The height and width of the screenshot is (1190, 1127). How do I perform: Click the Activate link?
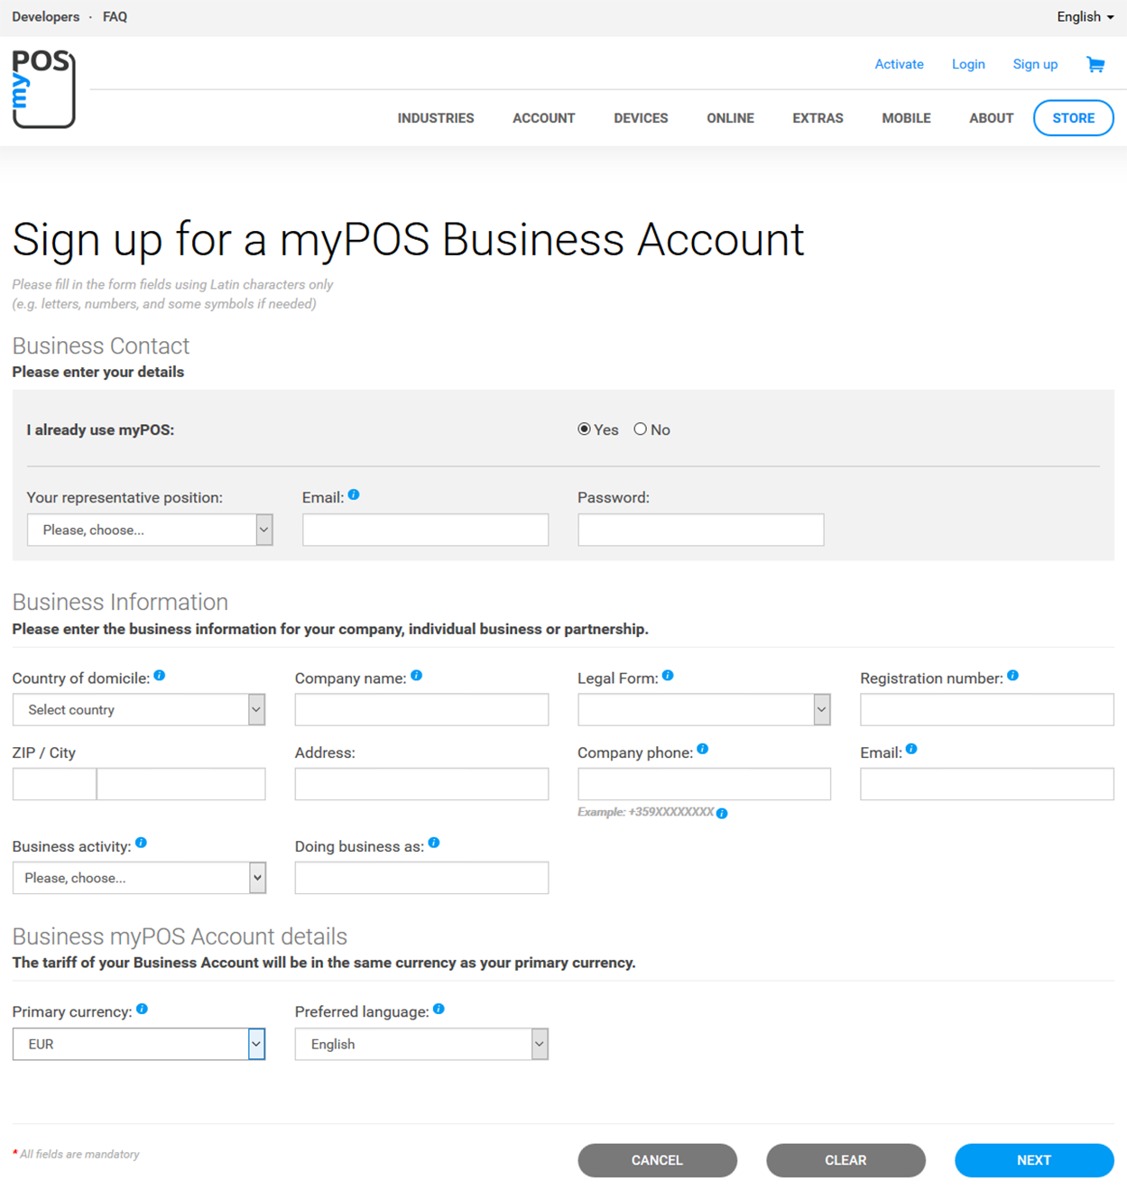coord(899,64)
